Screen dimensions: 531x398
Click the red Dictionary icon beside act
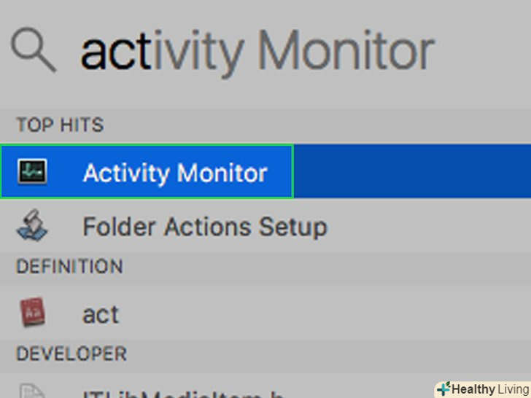[x=31, y=313]
